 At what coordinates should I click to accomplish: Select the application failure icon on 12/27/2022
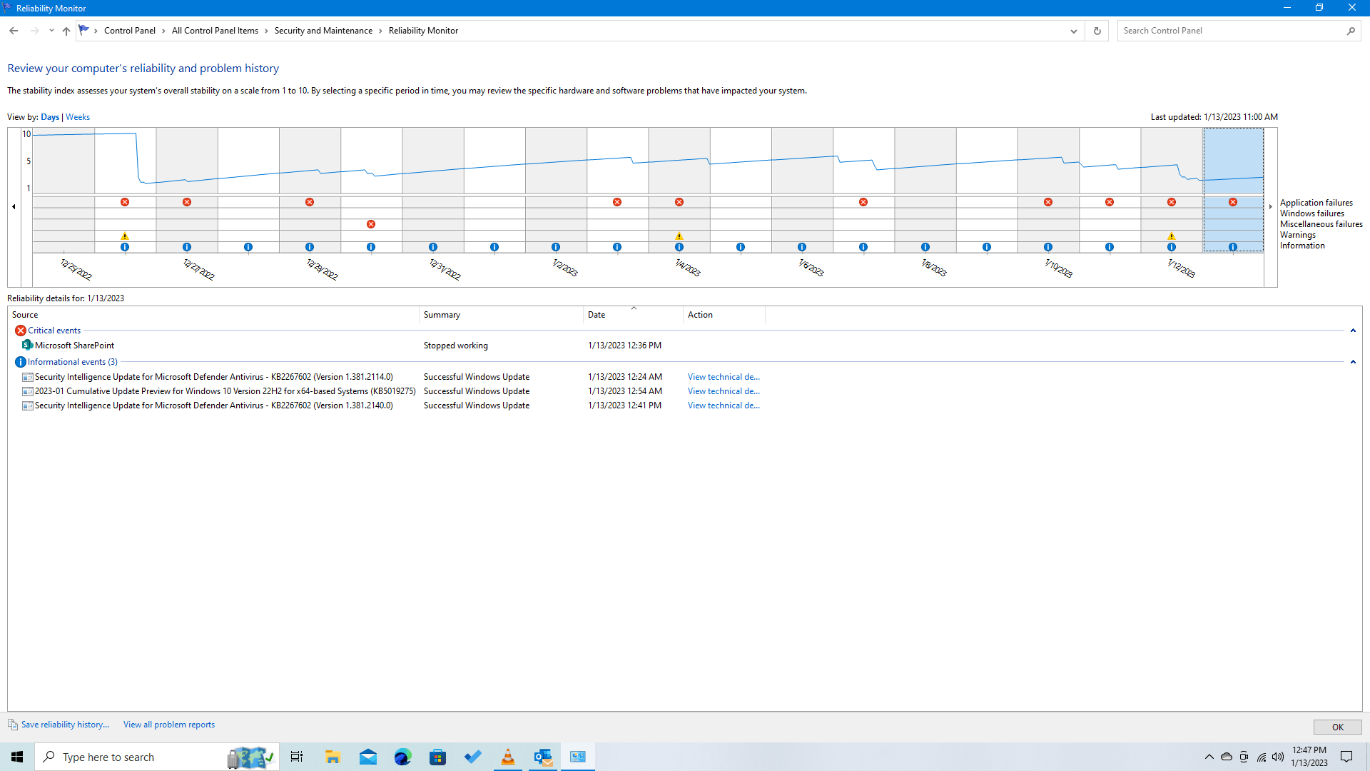point(187,202)
